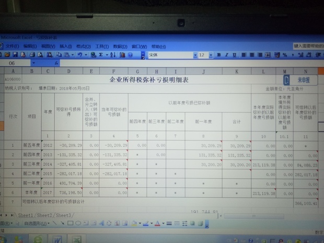This screenshot has width=324, height=243.
Task: Click the Save floppy disk icon
Action: 15,54
